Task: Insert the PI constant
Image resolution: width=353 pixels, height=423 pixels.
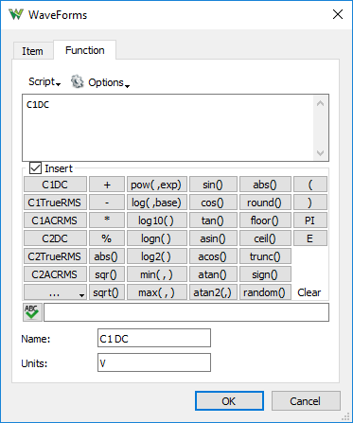Action: click(x=310, y=220)
